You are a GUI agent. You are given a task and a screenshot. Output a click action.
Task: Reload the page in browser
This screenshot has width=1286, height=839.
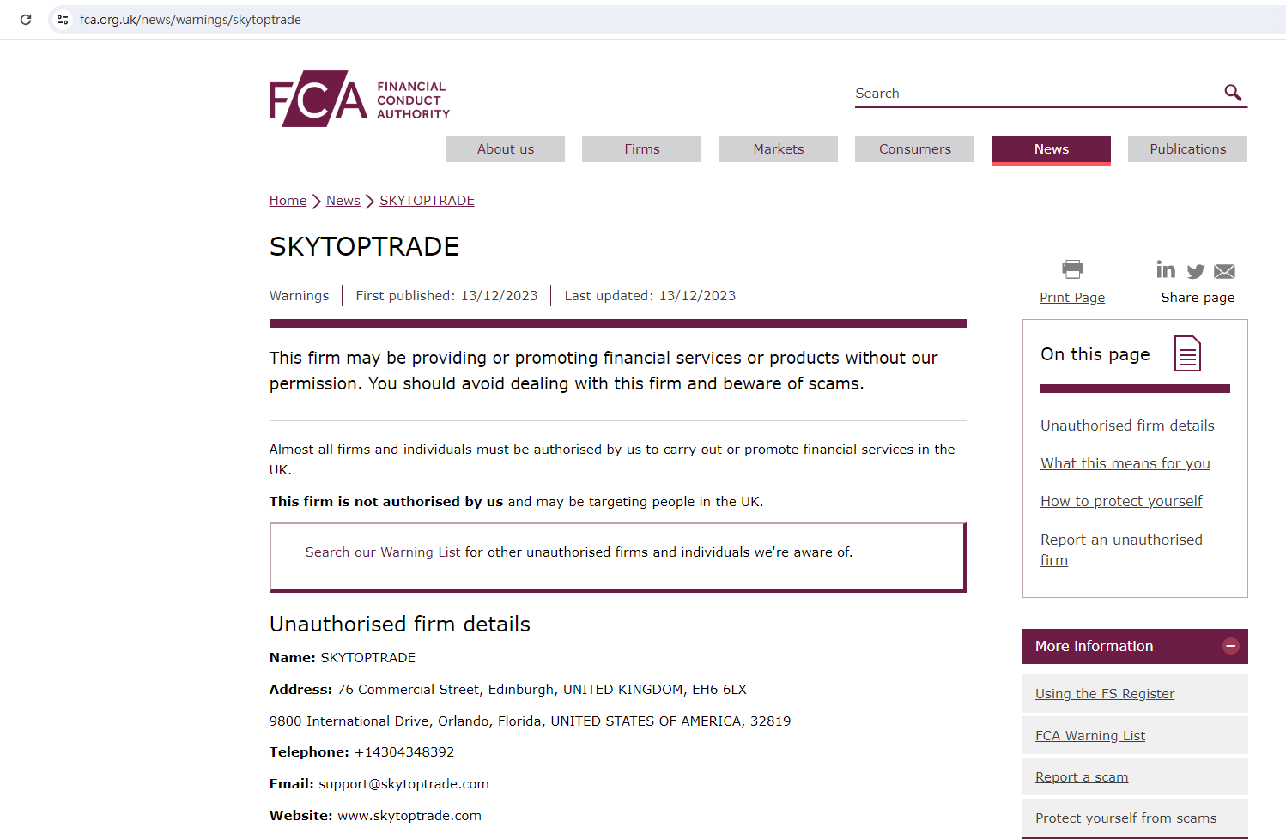coord(26,20)
